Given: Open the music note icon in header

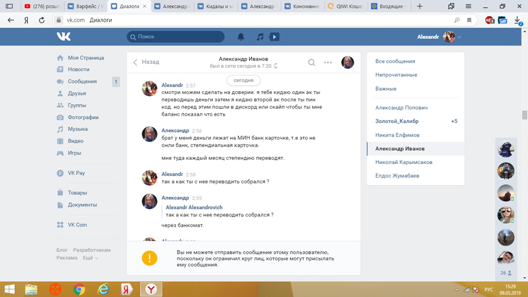Looking at the screenshot, I should pyautogui.click(x=260, y=37).
